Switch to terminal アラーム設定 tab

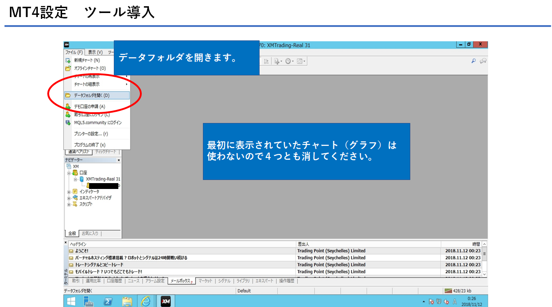click(x=155, y=281)
